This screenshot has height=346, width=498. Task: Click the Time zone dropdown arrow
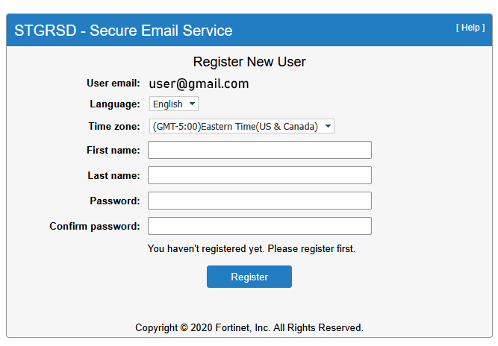(328, 127)
